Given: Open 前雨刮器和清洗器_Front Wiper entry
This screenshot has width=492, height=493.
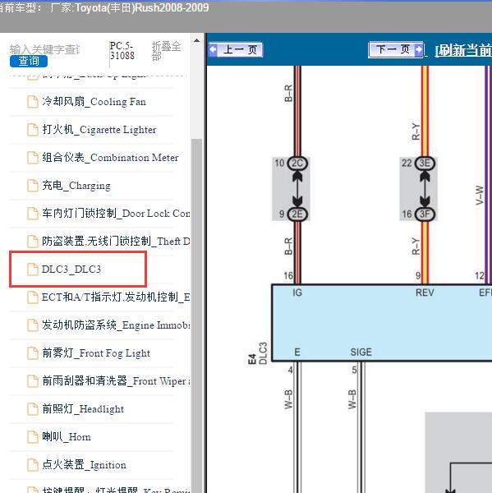Looking at the screenshot, I should tap(116, 380).
